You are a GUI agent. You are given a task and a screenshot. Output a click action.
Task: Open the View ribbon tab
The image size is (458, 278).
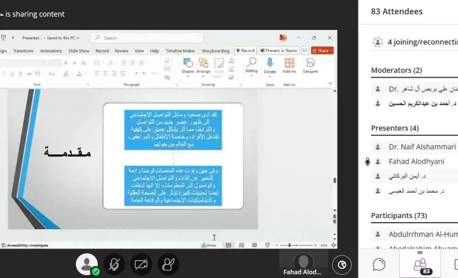click(139, 51)
